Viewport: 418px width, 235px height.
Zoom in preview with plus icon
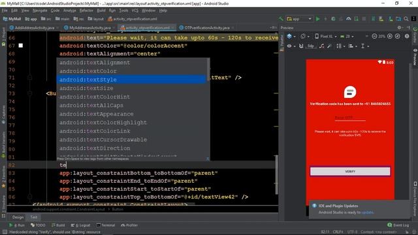click(390, 37)
